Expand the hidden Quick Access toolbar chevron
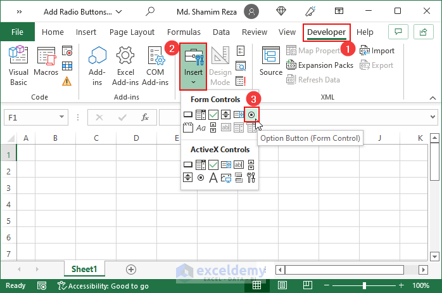442x293 pixels. point(19,12)
